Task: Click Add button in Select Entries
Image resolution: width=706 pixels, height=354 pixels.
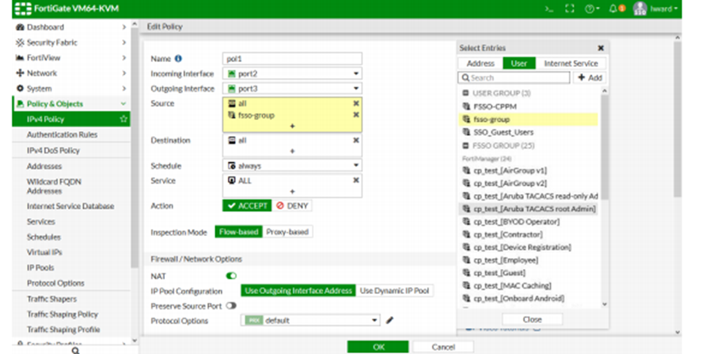Action: 590,77
